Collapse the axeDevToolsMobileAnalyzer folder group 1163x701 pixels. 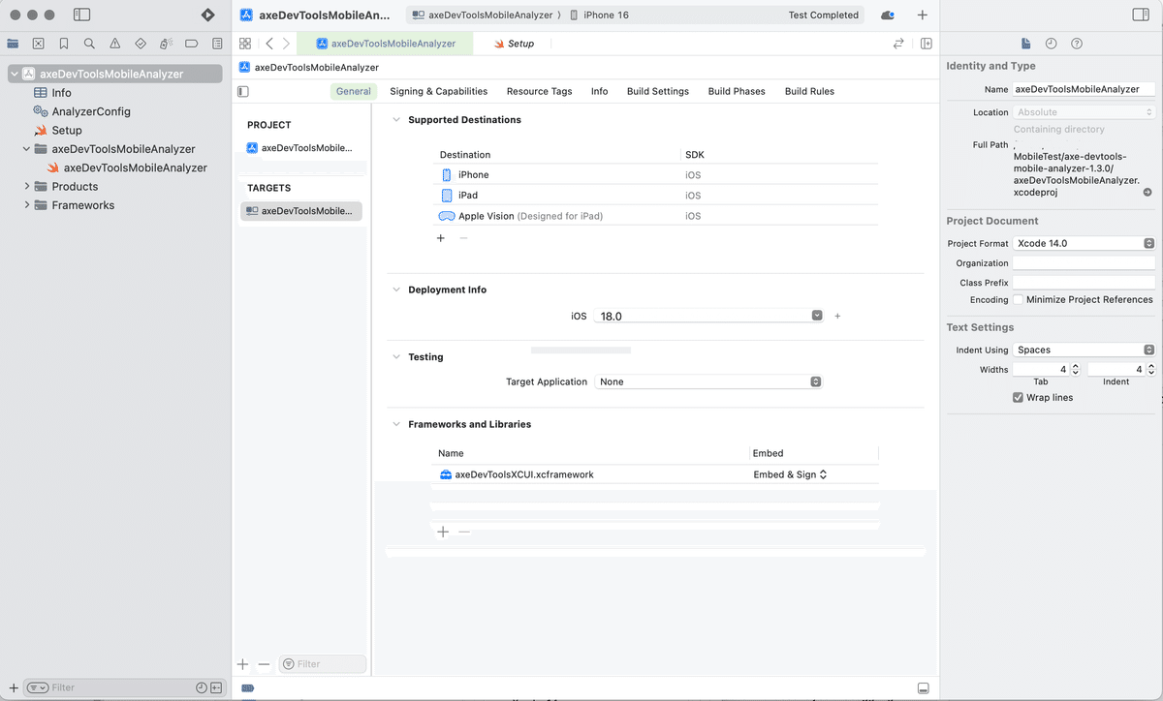pos(27,149)
